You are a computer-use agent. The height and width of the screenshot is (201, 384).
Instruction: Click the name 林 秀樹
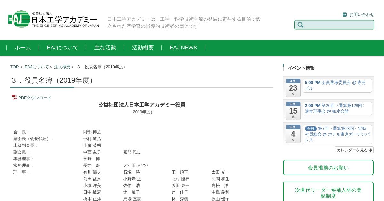[x=180, y=199]
